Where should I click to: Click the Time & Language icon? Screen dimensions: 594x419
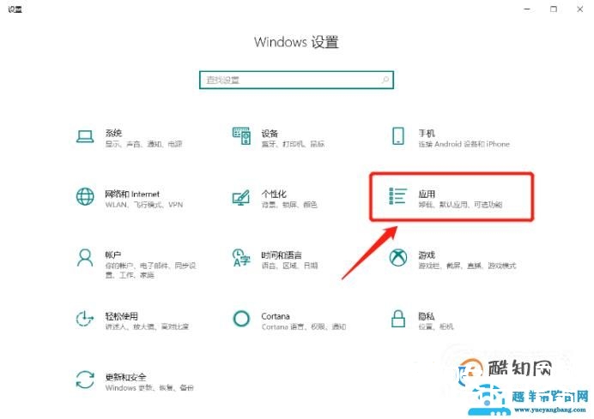[241, 258]
